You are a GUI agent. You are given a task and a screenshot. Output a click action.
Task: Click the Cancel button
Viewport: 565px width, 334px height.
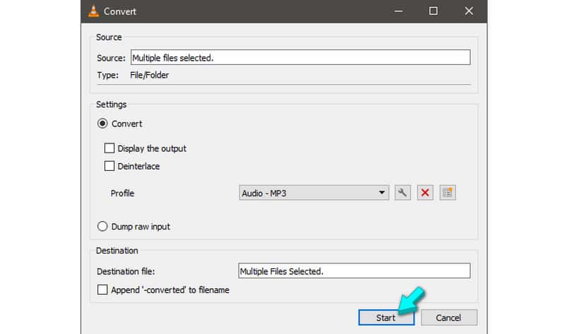[449, 318]
